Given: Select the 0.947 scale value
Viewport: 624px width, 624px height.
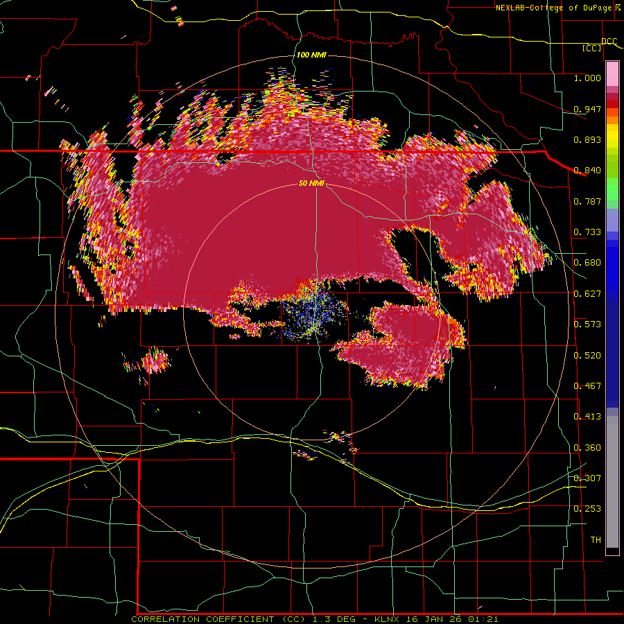Looking at the screenshot, I should tap(587, 109).
